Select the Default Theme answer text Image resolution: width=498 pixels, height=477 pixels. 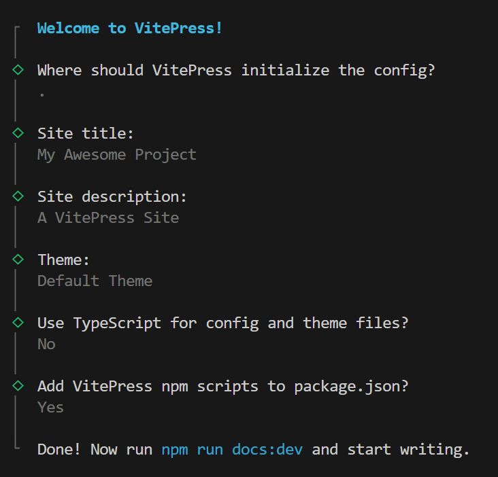coord(95,281)
